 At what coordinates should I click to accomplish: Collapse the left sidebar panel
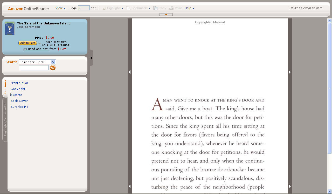[91, 58]
